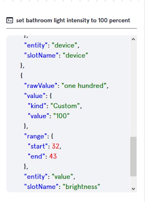Click the "entity": "value" line

[50, 177]
